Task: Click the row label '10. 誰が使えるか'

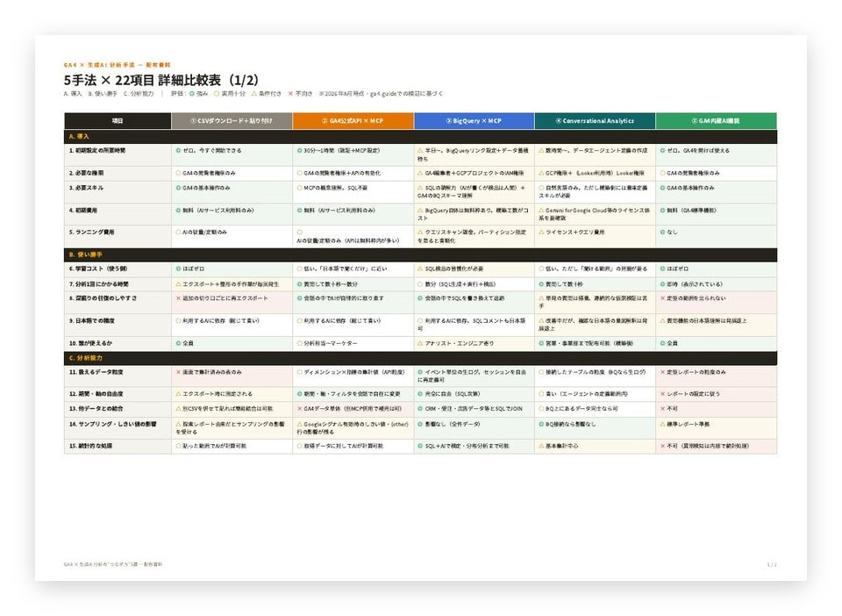Action: [90, 343]
